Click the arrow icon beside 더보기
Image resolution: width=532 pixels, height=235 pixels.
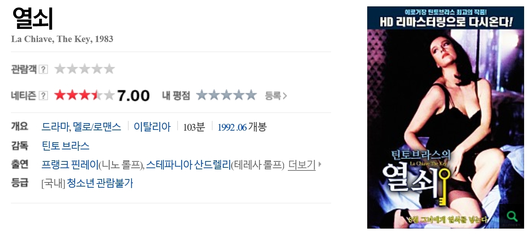pyautogui.click(x=320, y=164)
